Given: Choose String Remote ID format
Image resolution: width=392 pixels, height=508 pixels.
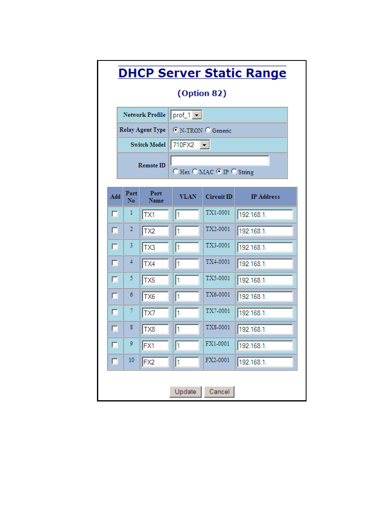Looking at the screenshot, I should [x=234, y=172].
